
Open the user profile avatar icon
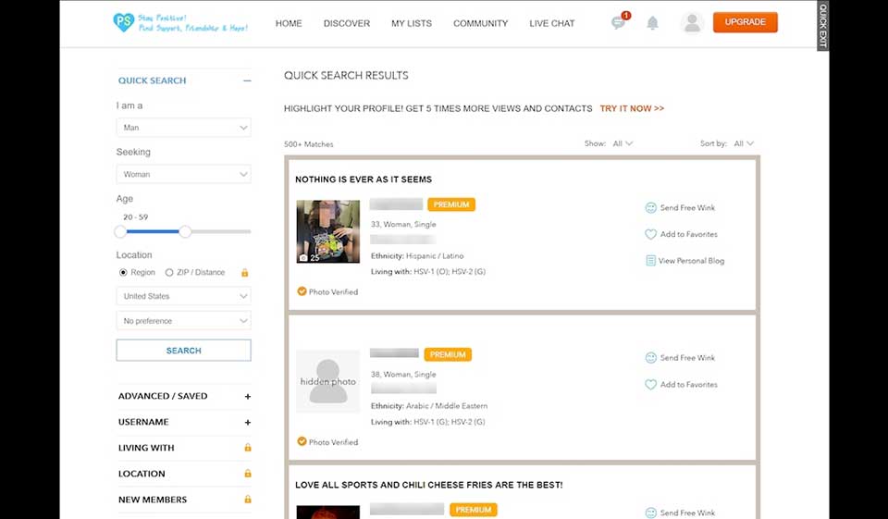(692, 23)
